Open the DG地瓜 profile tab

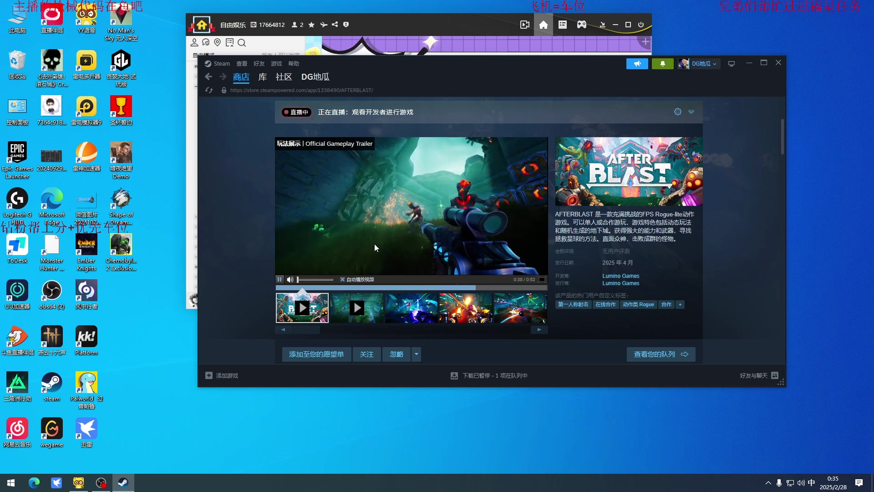315,77
